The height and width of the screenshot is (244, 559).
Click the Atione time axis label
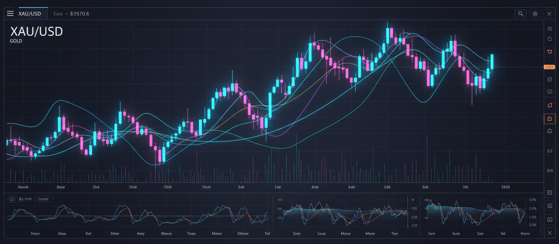23,187
